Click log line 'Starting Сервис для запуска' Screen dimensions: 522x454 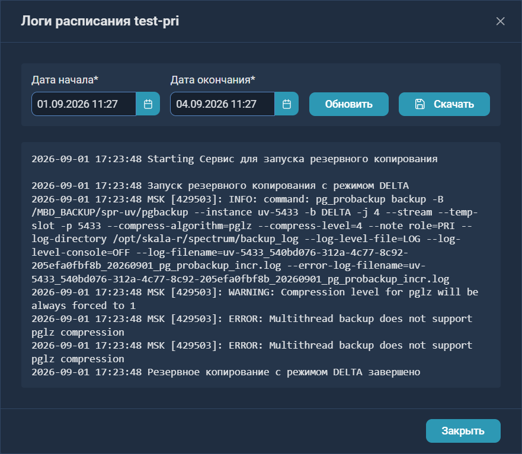235,159
